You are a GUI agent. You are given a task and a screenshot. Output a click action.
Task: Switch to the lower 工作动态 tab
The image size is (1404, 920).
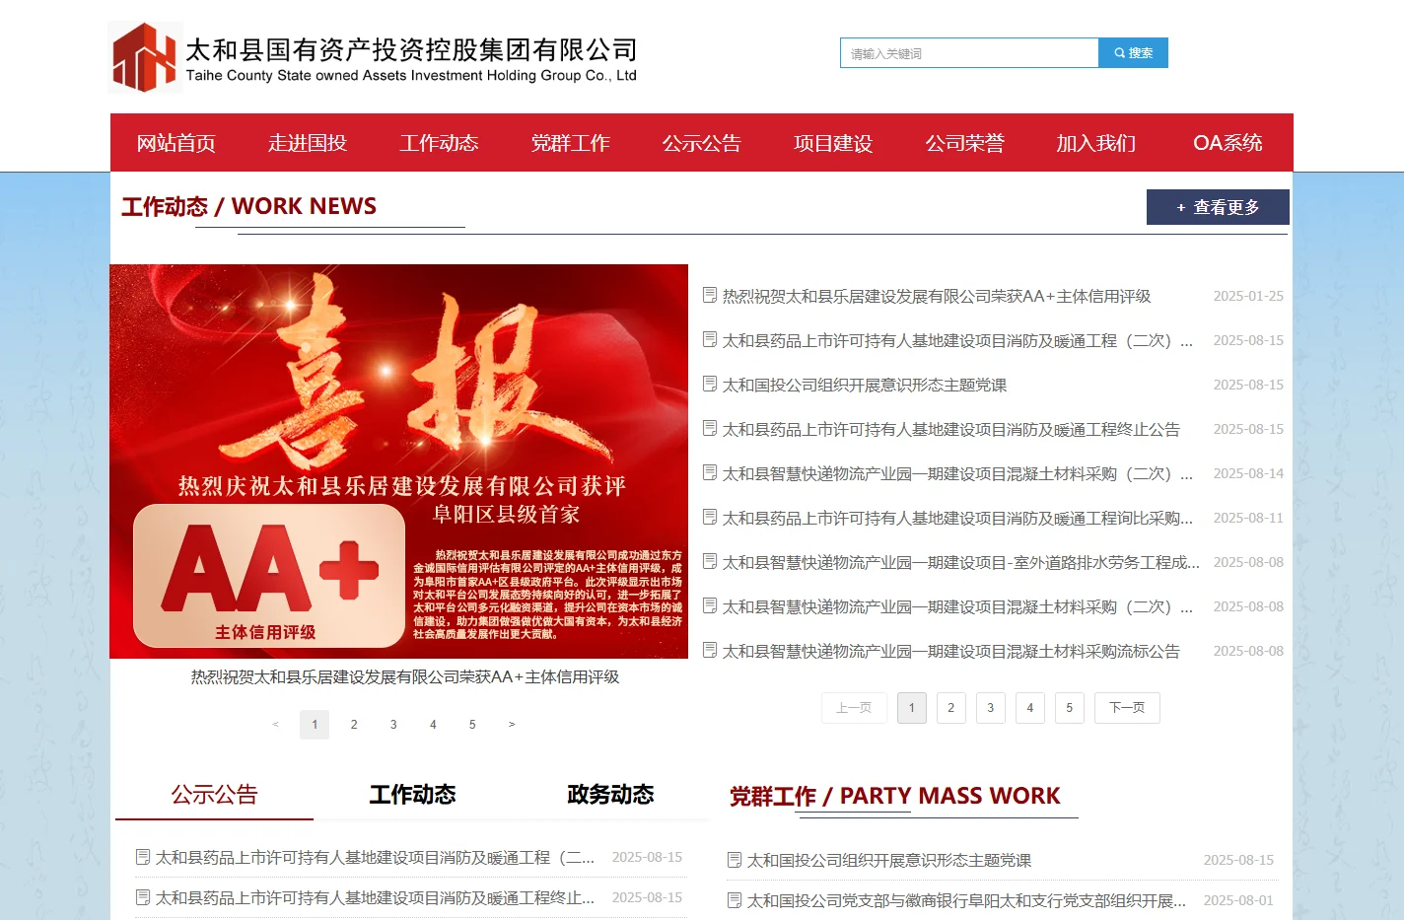click(412, 795)
